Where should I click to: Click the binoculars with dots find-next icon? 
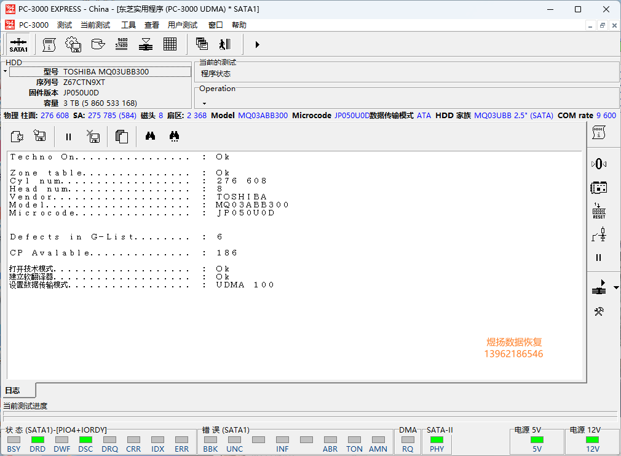click(174, 137)
